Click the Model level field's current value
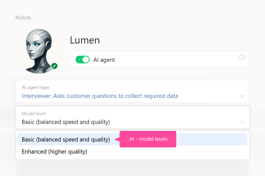The width and height of the screenshot is (265, 176). click(x=66, y=122)
